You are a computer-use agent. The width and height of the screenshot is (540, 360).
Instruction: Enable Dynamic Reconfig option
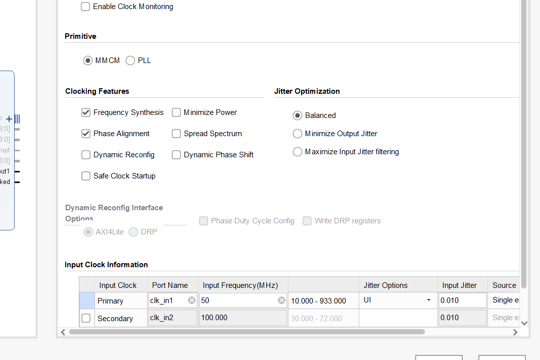(86, 155)
